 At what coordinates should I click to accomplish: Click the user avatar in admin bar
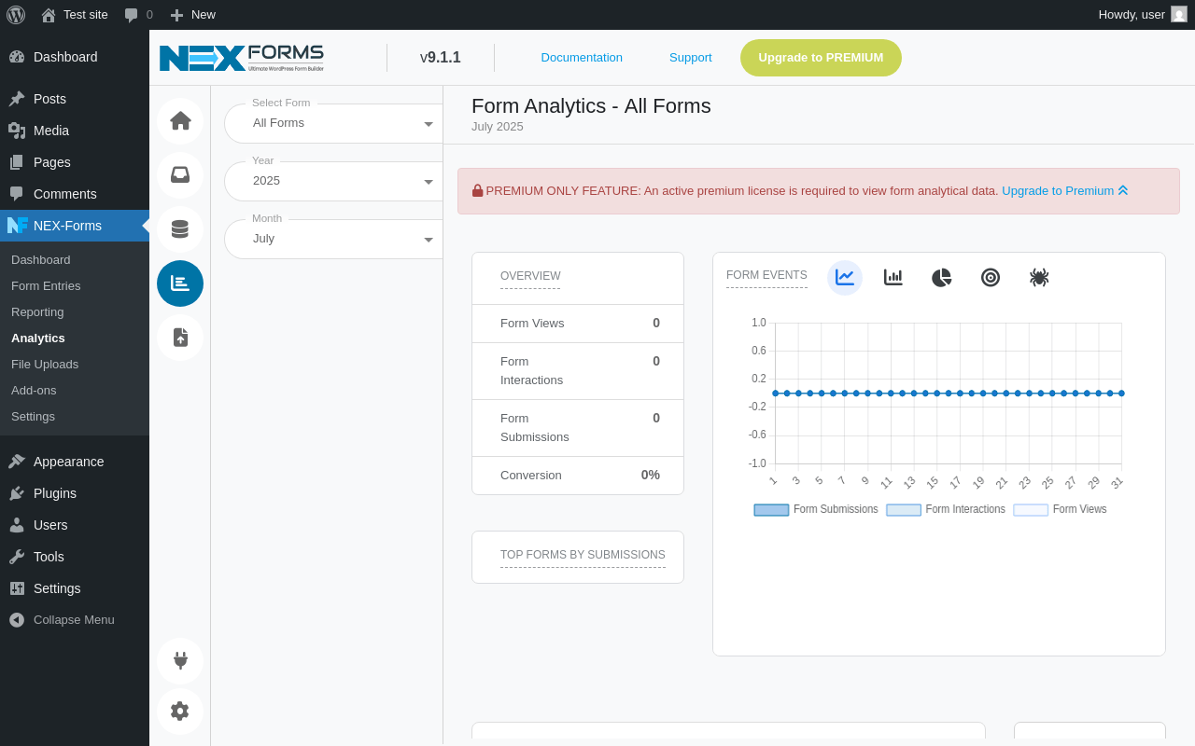click(1179, 14)
